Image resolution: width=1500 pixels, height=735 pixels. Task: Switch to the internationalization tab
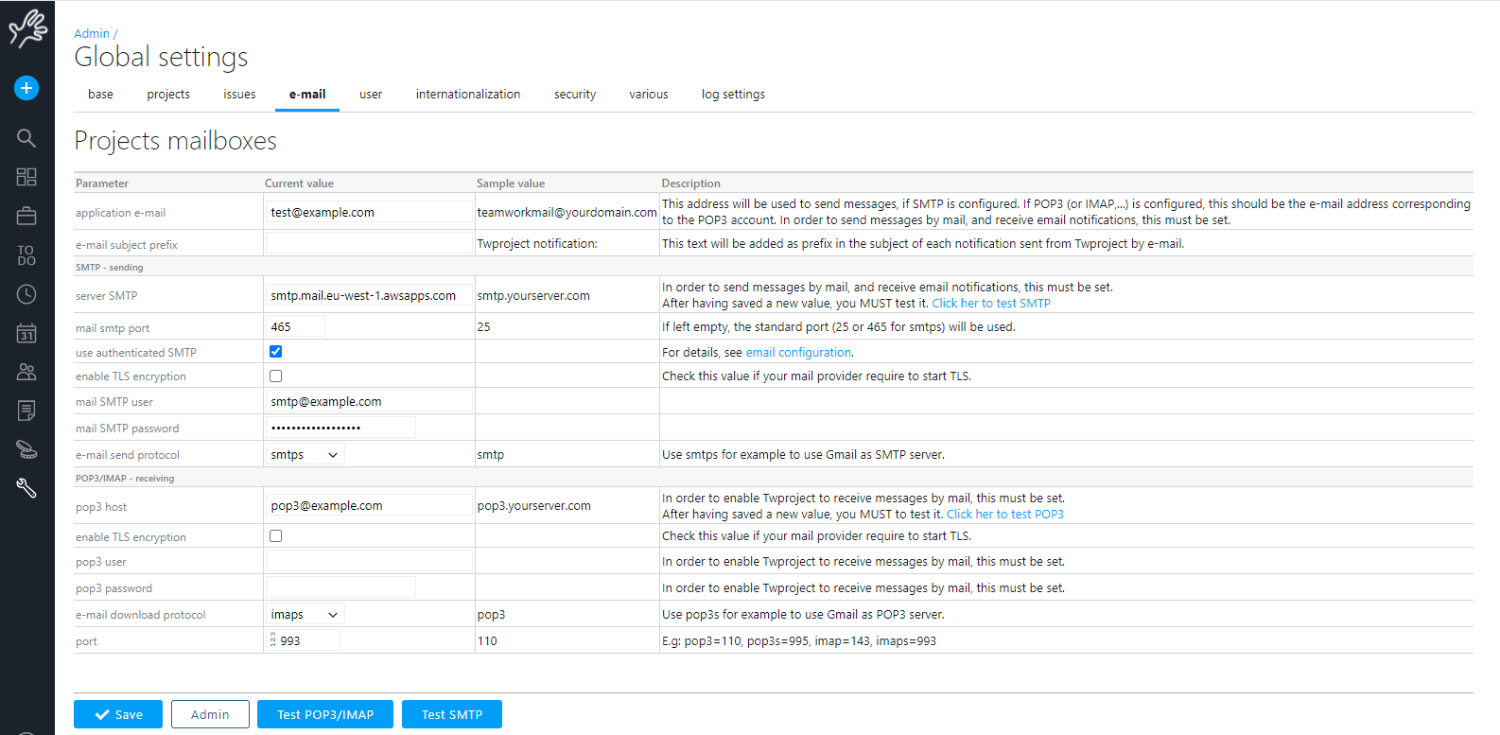[x=468, y=95]
